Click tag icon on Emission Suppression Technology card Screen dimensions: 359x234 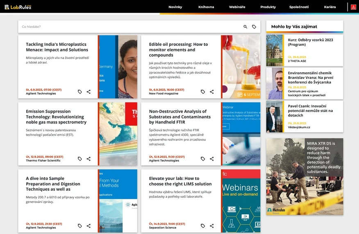80,159
